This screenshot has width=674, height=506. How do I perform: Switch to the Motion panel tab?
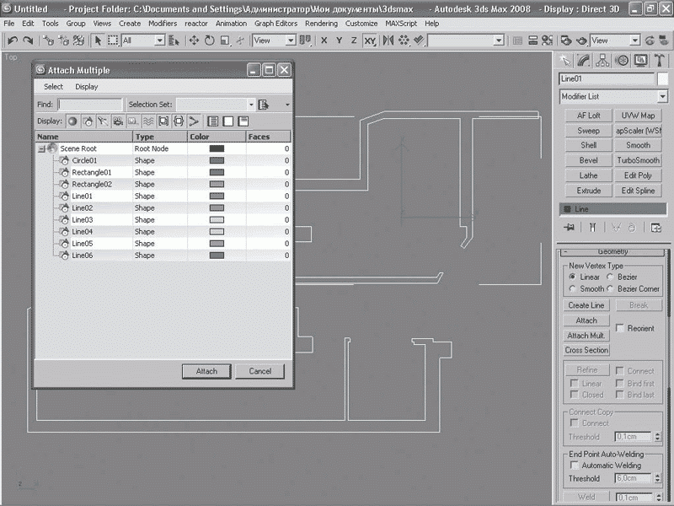pyautogui.click(x=622, y=60)
